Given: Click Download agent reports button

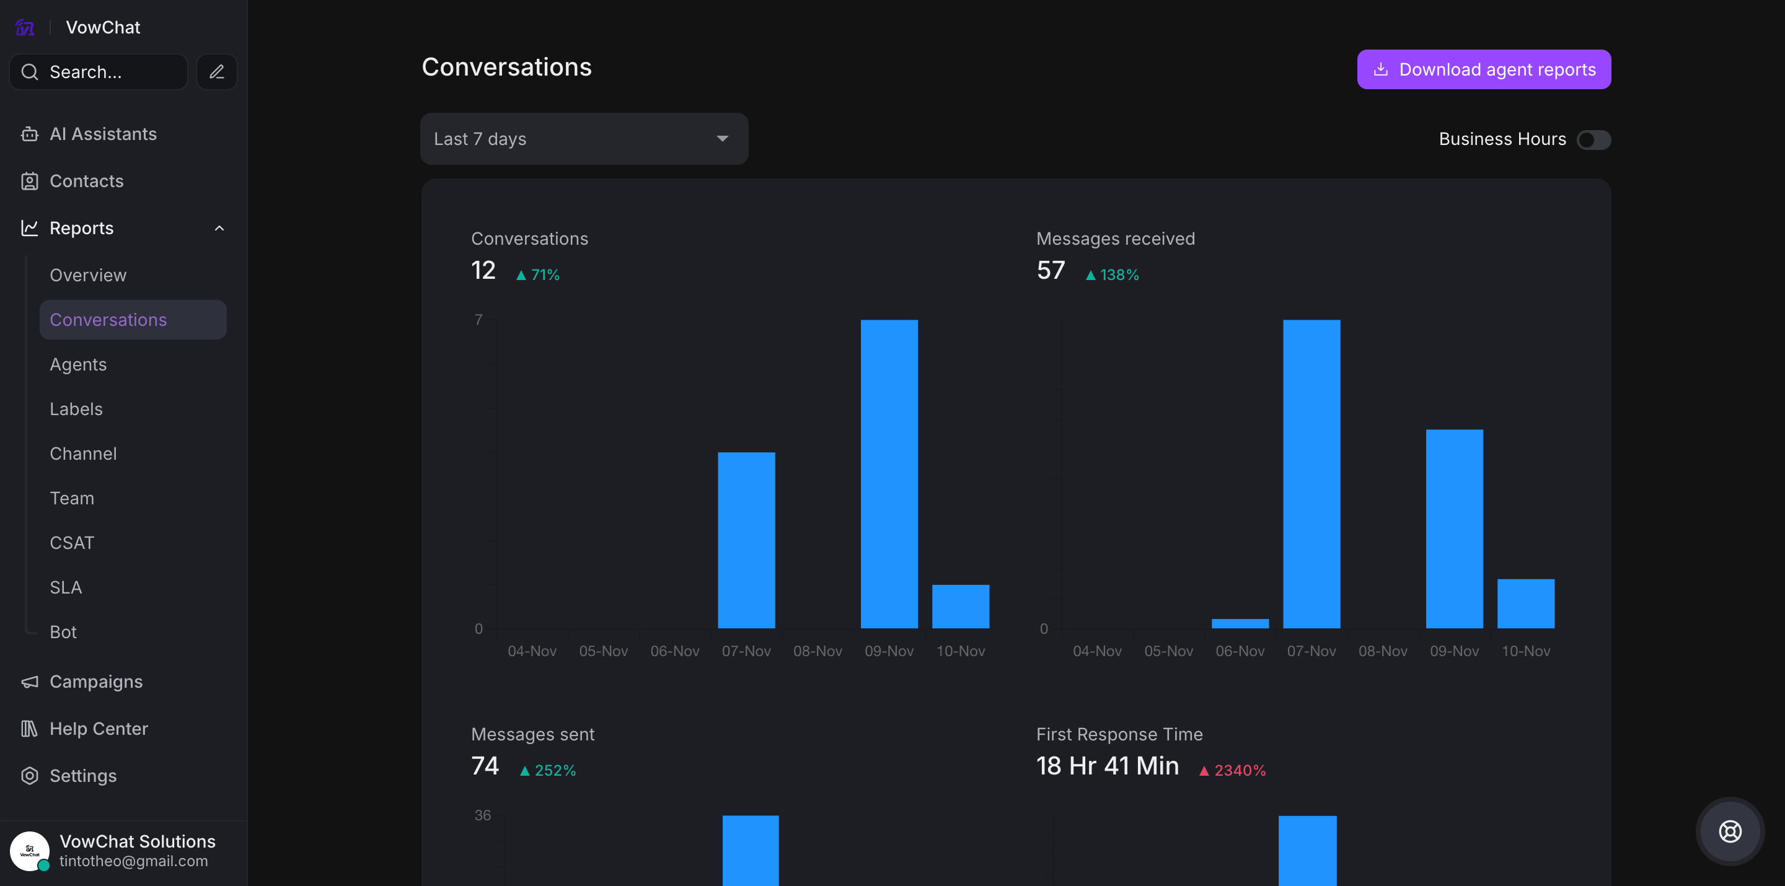Looking at the screenshot, I should (x=1484, y=69).
